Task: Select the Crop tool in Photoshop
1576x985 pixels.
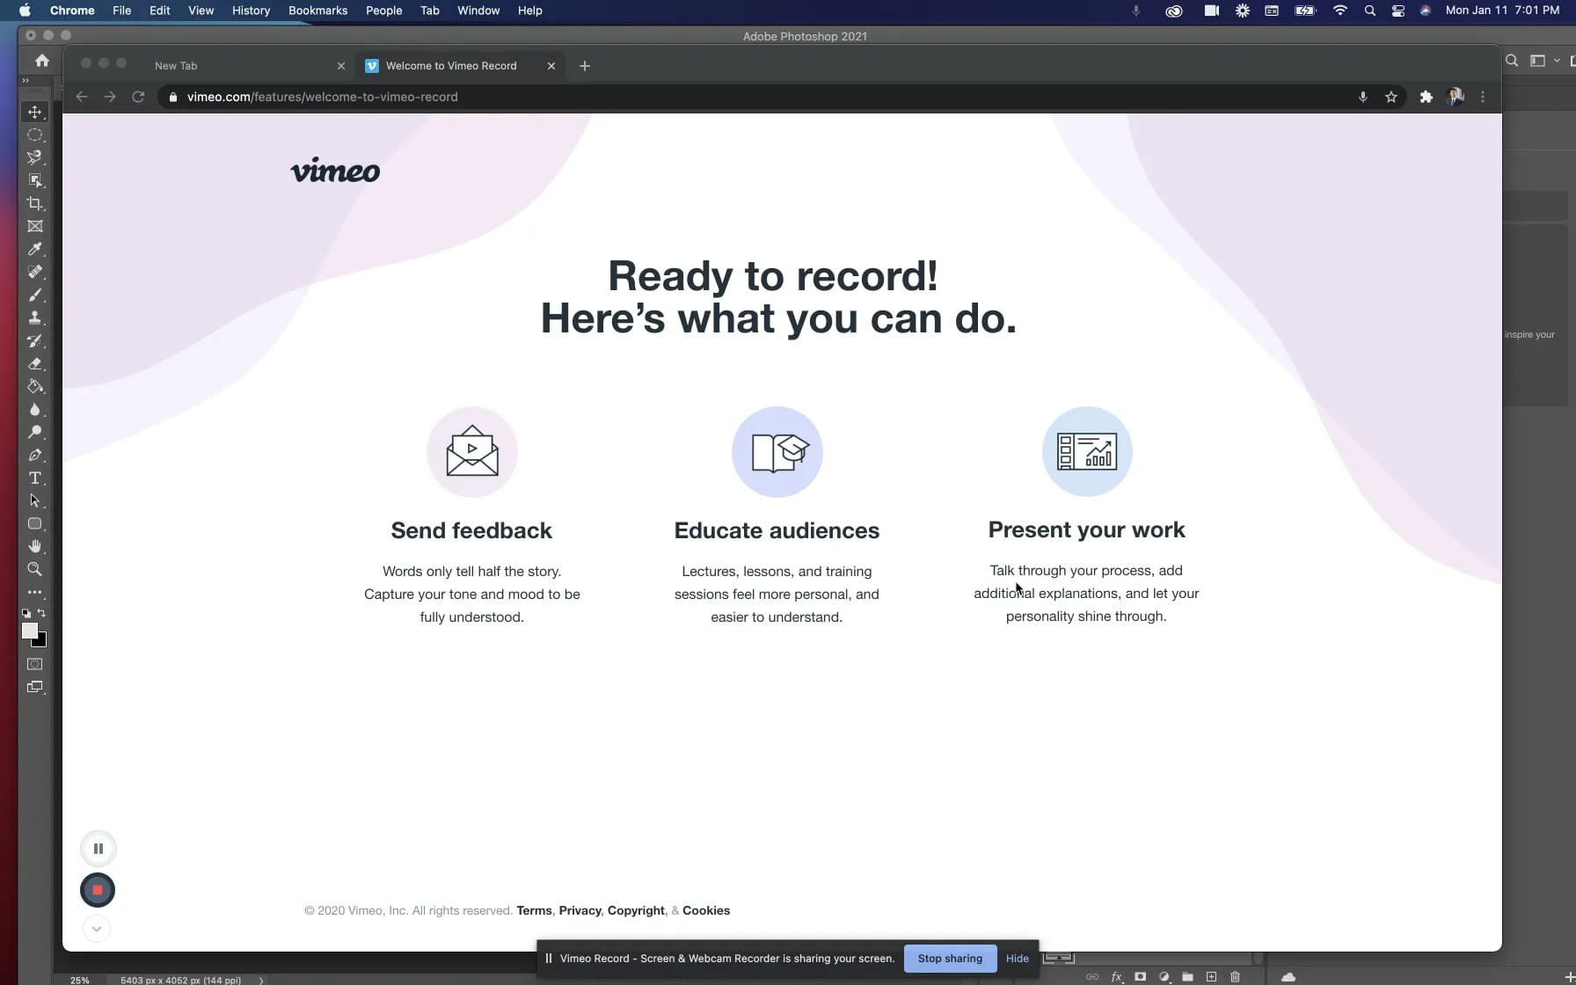Action: pos(35,203)
